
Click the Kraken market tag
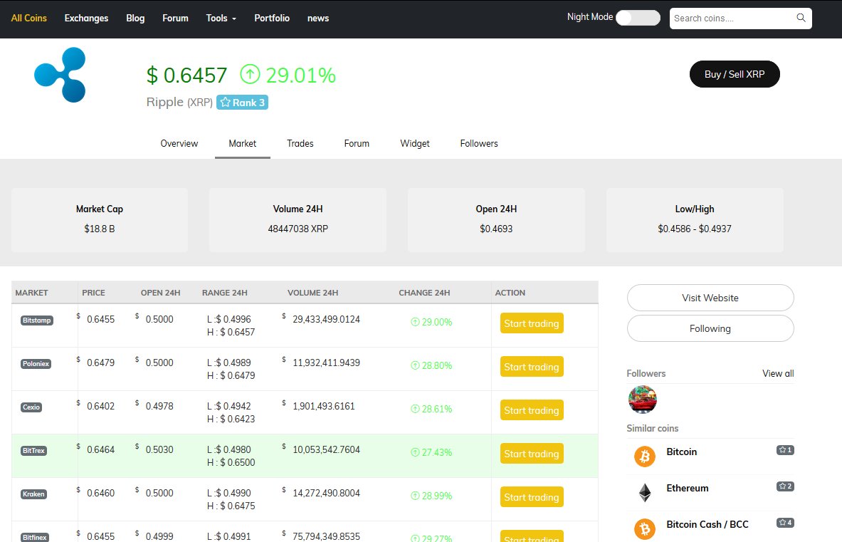point(33,494)
